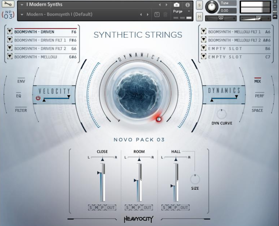
Task: Solo the Close mic channel
Action: tap(91, 208)
